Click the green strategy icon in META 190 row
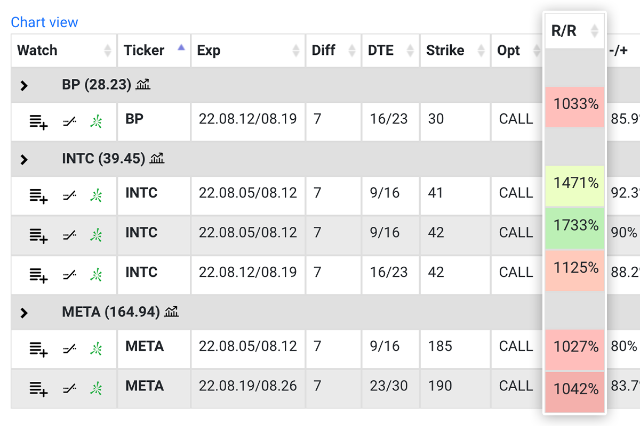This screenshot has width=640, height=426. pyautogui.click(x=96, y=389)
